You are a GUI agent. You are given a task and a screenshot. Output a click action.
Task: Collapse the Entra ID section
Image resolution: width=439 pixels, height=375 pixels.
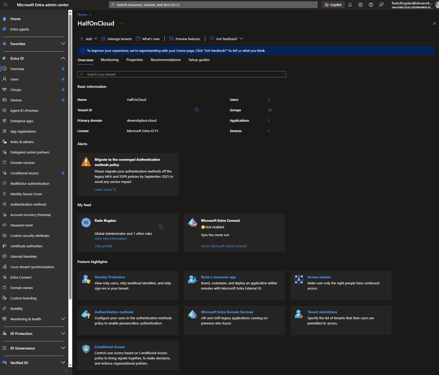pyautogui.click(x=63, y=58)
